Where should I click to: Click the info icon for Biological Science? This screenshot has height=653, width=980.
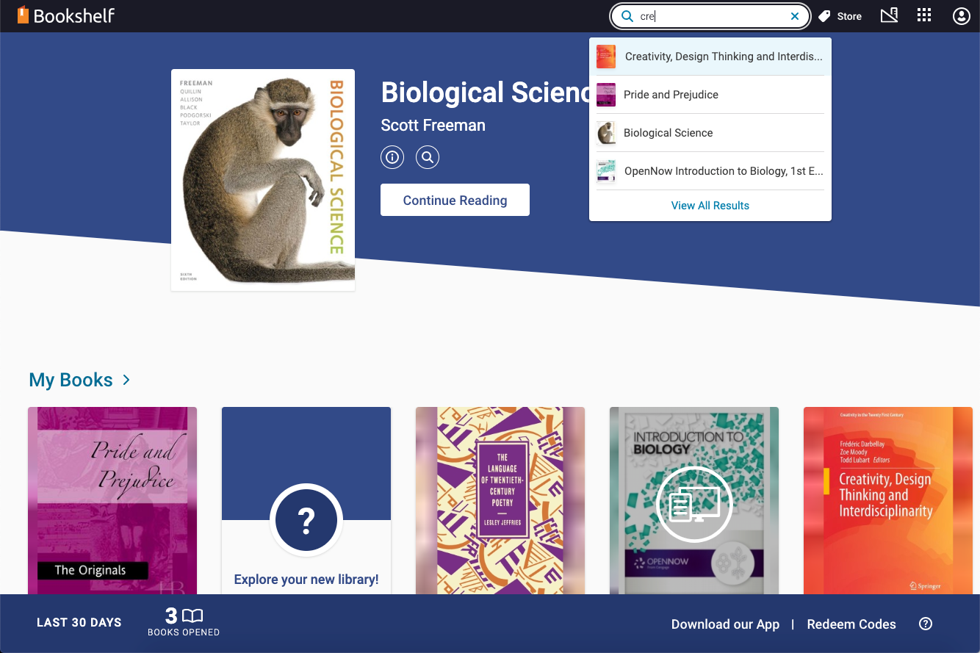click(392, 156)
